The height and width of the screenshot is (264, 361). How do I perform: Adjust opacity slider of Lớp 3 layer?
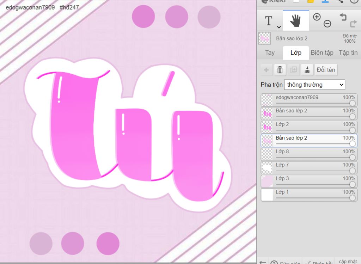pos(316,184)
